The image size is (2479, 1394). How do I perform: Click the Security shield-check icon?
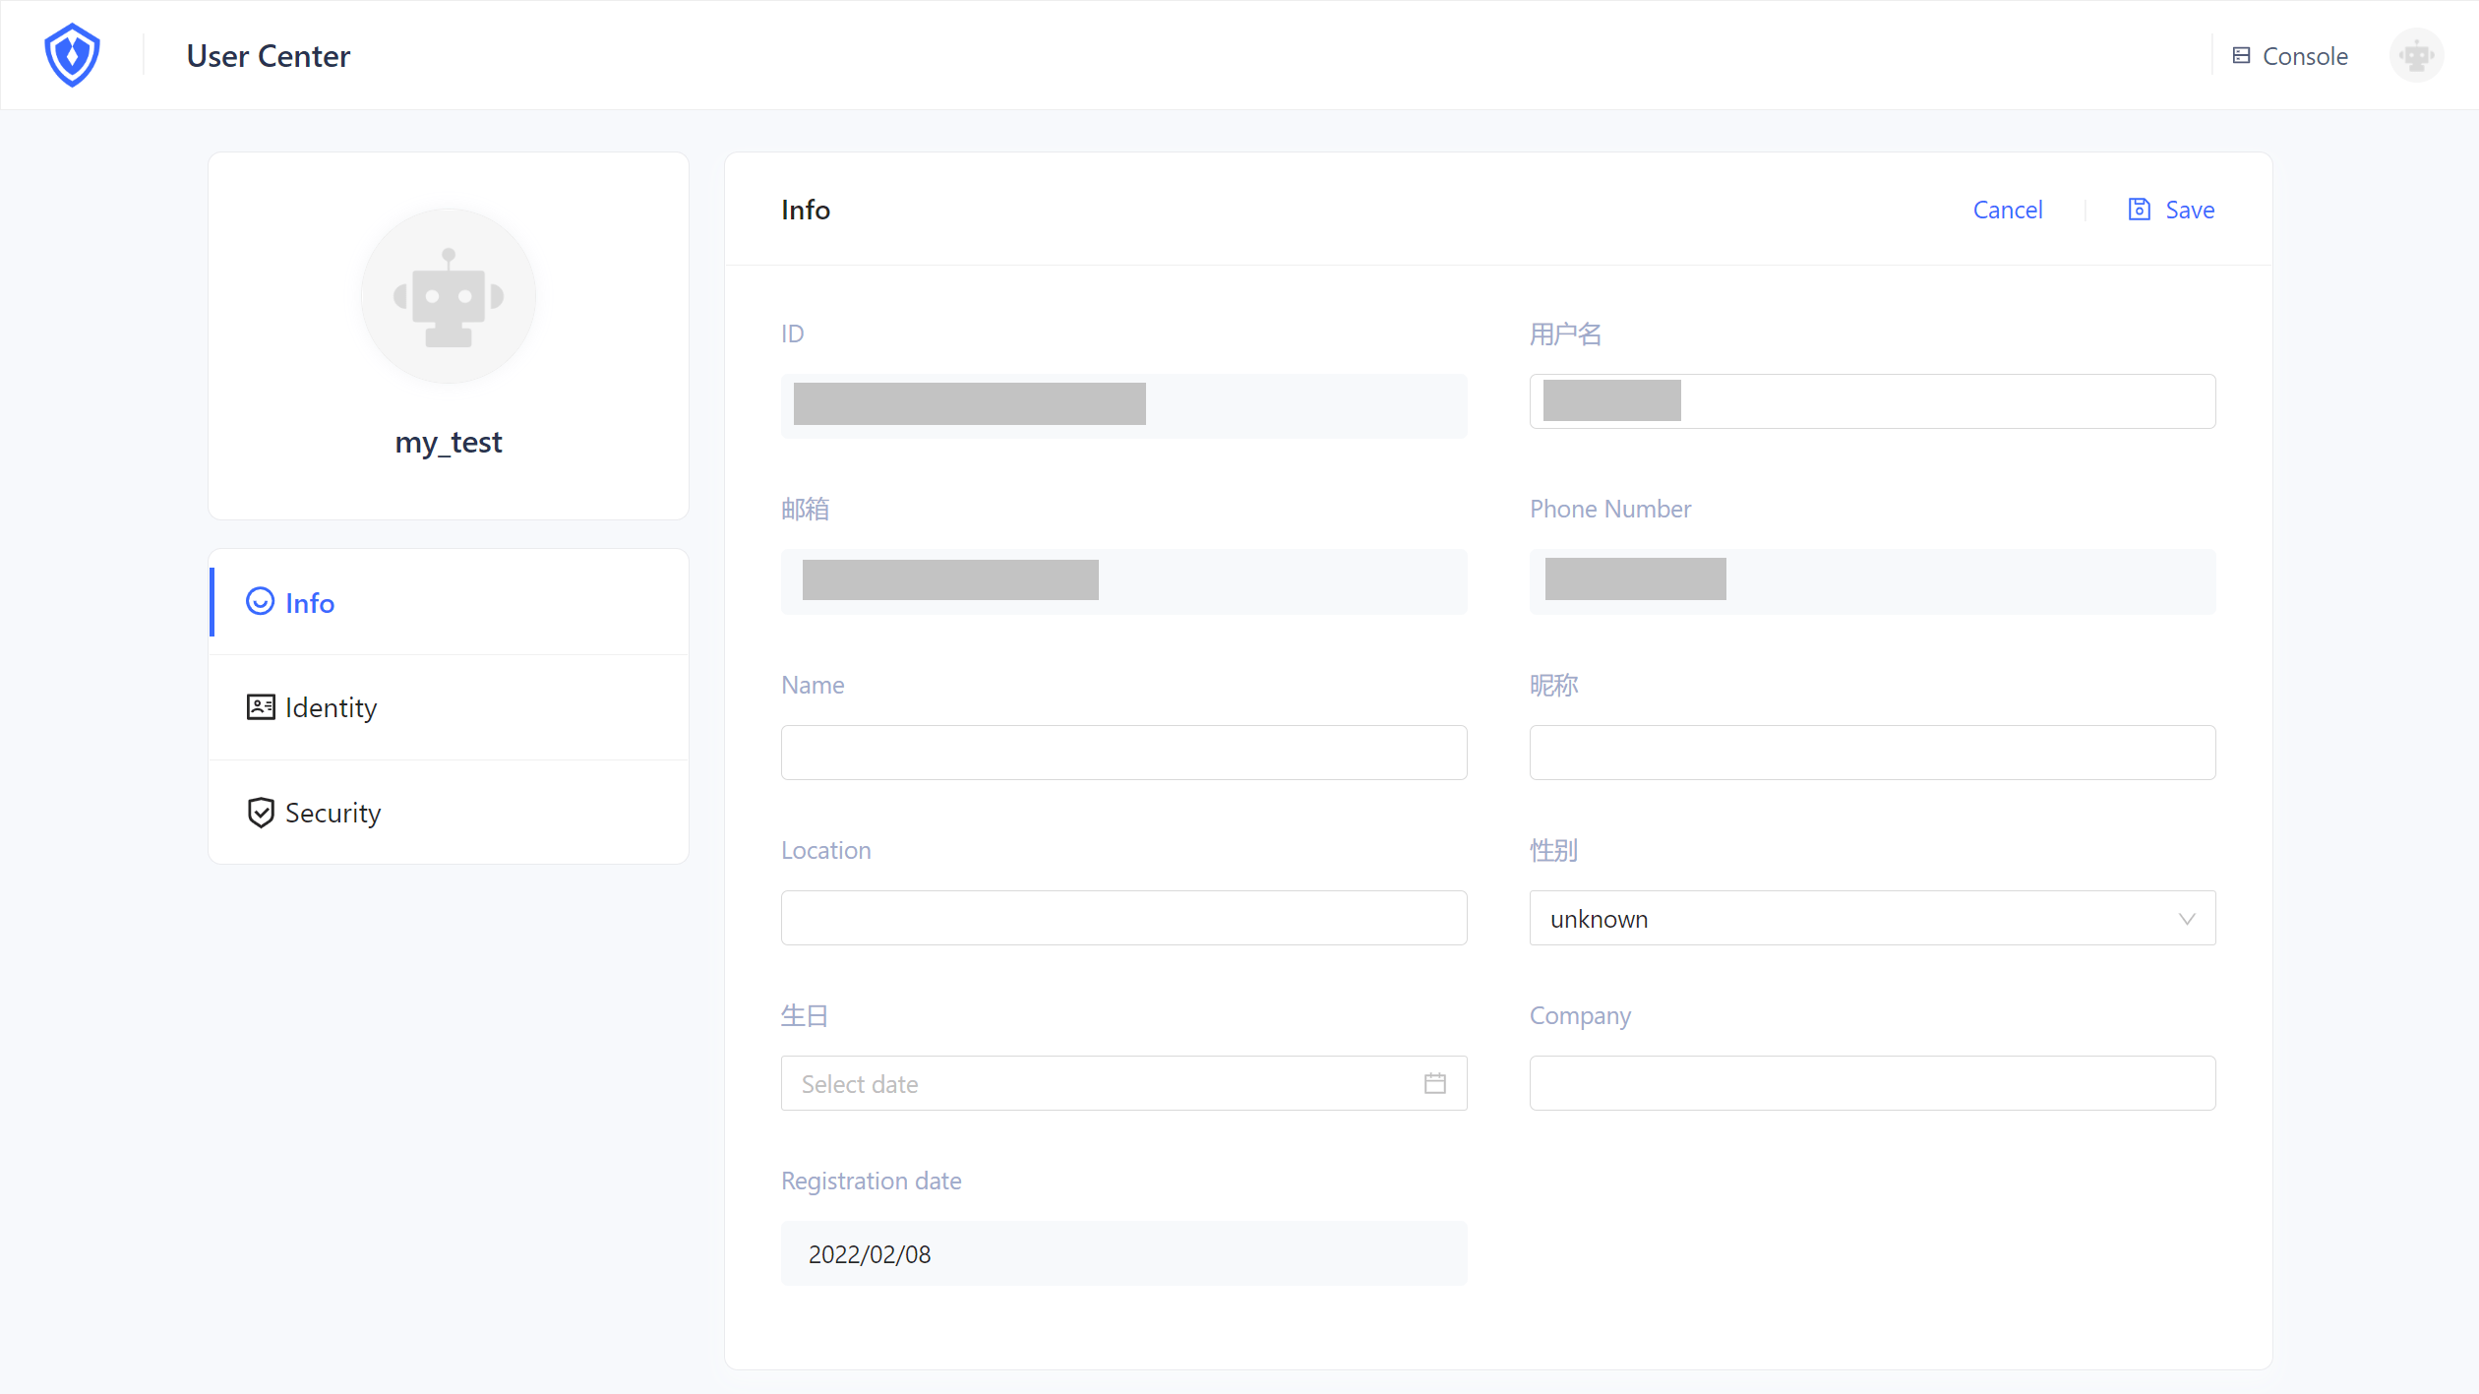click(261, 813)
